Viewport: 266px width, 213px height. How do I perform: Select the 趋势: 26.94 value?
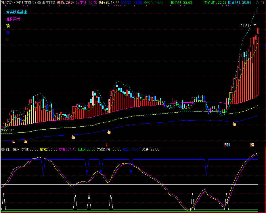point(66,3)
